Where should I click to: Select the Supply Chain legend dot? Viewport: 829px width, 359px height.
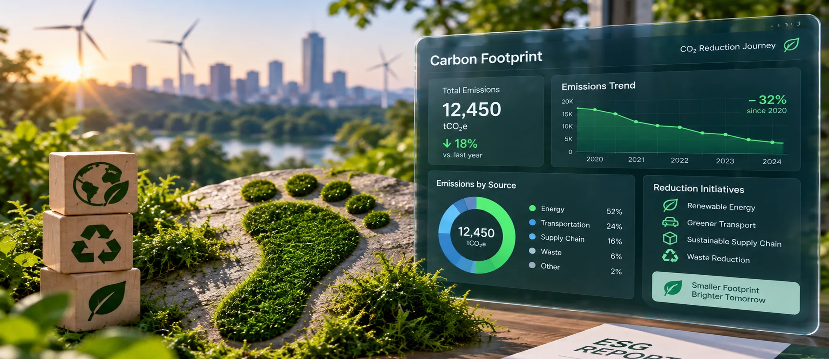[x=532, y=237]
